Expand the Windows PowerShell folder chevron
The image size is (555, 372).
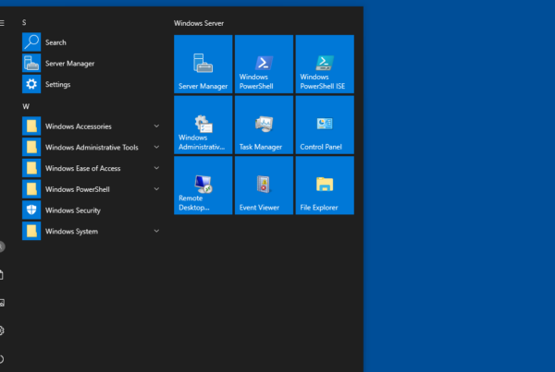click(x=156, y=189)
